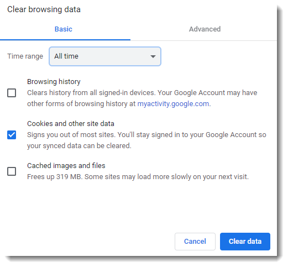Confirm with the Clear data button
The width and height of the screenshot is (288, 267).
(245, 242)
